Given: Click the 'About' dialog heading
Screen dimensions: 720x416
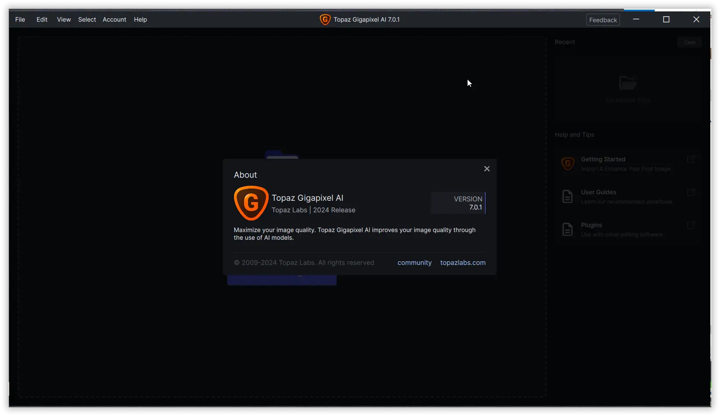Looking at the screenshot, I should click(x=245, y=175).
